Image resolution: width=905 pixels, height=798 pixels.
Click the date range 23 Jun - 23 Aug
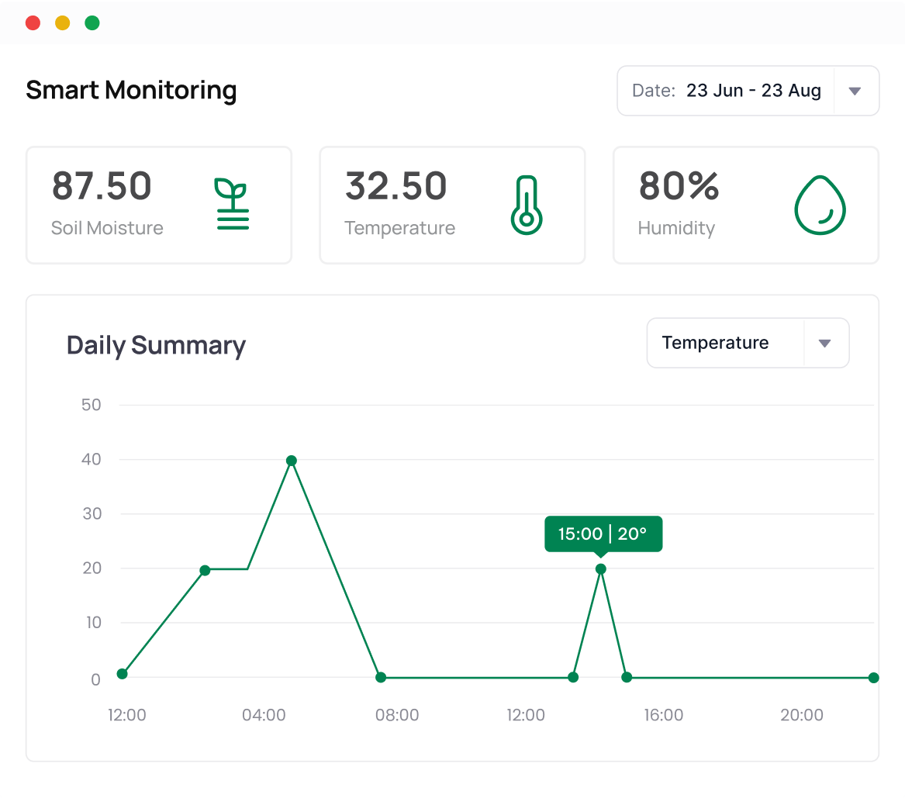click(753, 91)
